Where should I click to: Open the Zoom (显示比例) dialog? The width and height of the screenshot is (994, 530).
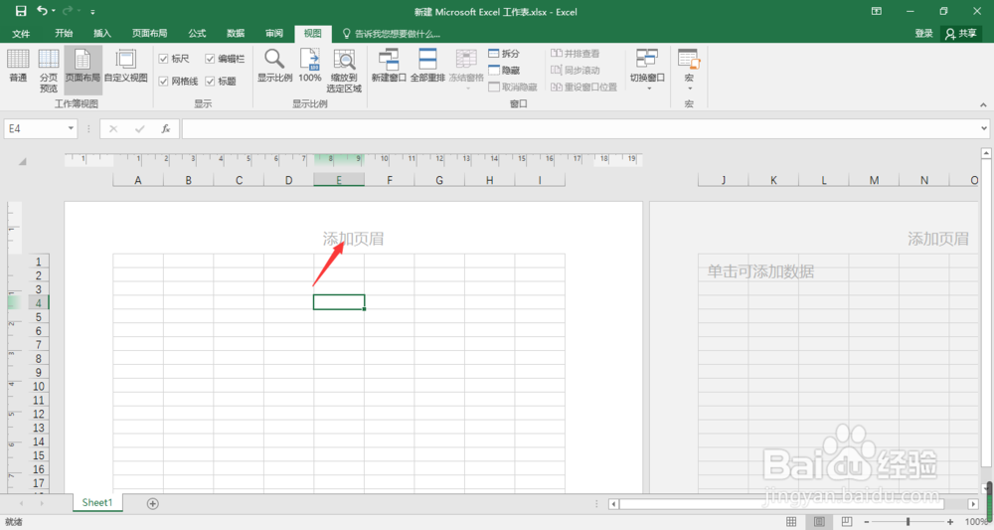point(274,66)
